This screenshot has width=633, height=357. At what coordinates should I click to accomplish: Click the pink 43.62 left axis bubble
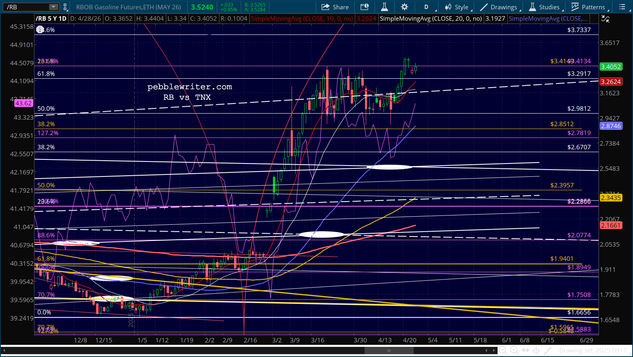[23, 103]
